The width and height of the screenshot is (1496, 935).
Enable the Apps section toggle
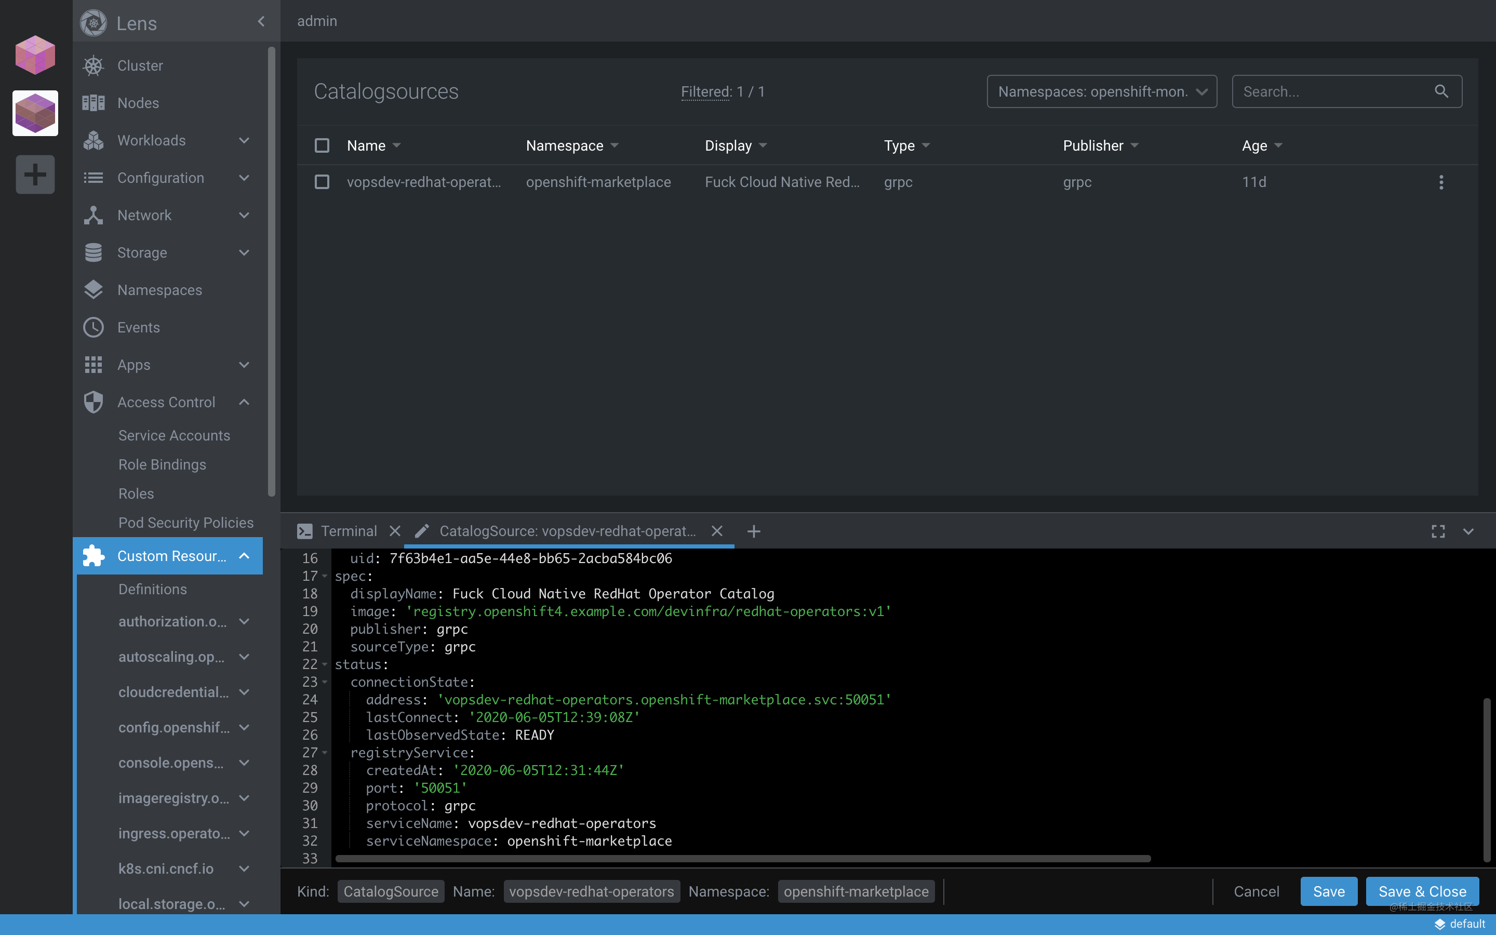click(x=244, y=364)
